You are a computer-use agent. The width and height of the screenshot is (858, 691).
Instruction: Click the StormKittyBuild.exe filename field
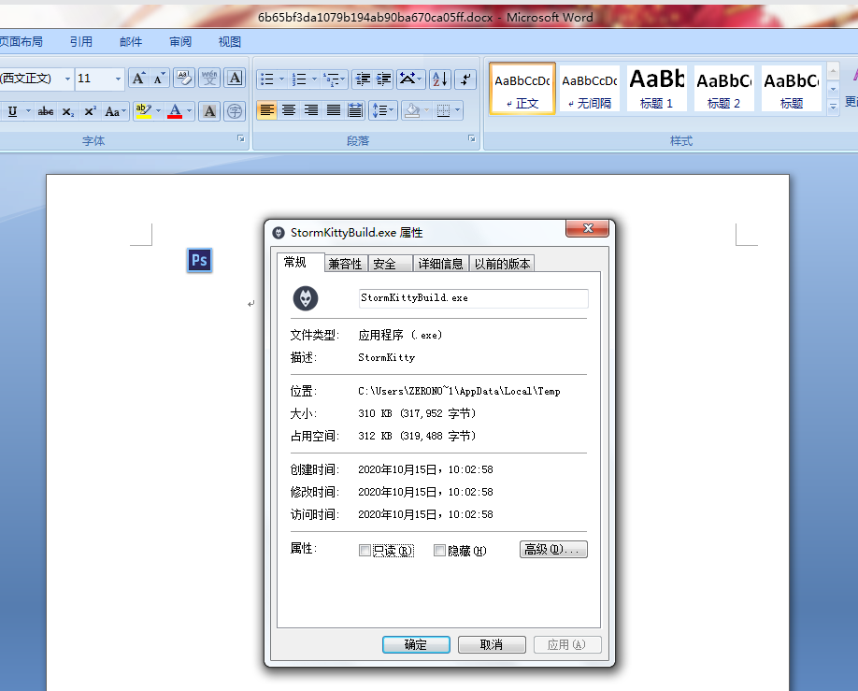(473, 298)
